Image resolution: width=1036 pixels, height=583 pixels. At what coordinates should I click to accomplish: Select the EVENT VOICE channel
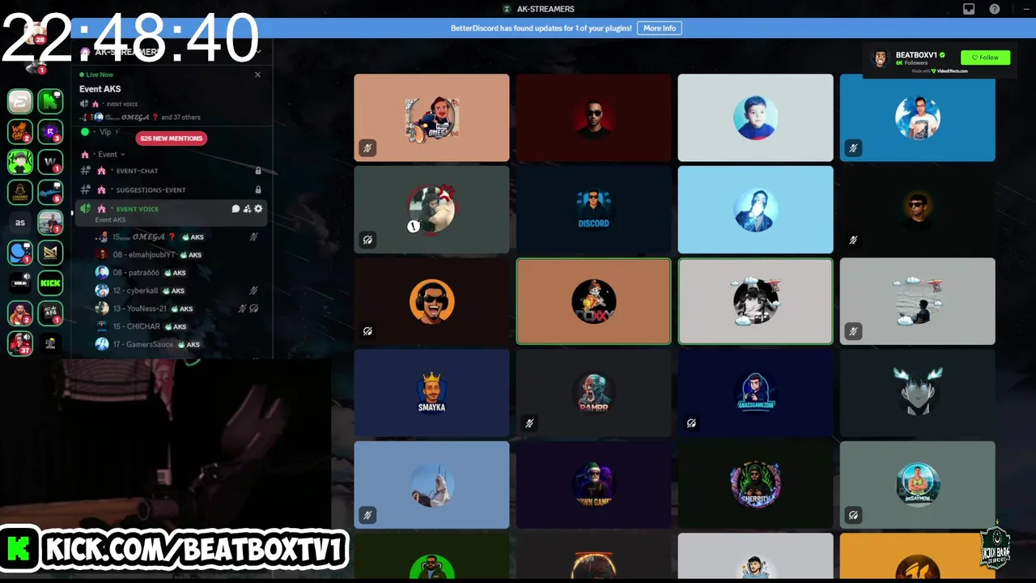(x=171, y=213)
